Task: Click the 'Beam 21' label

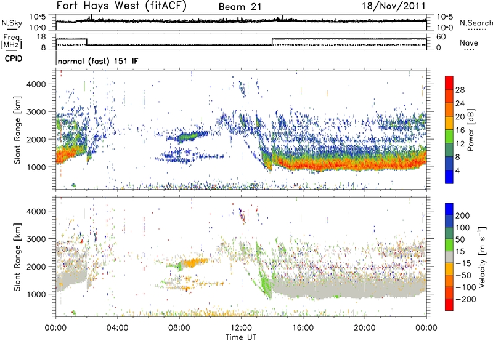Action: click(240, 7)
